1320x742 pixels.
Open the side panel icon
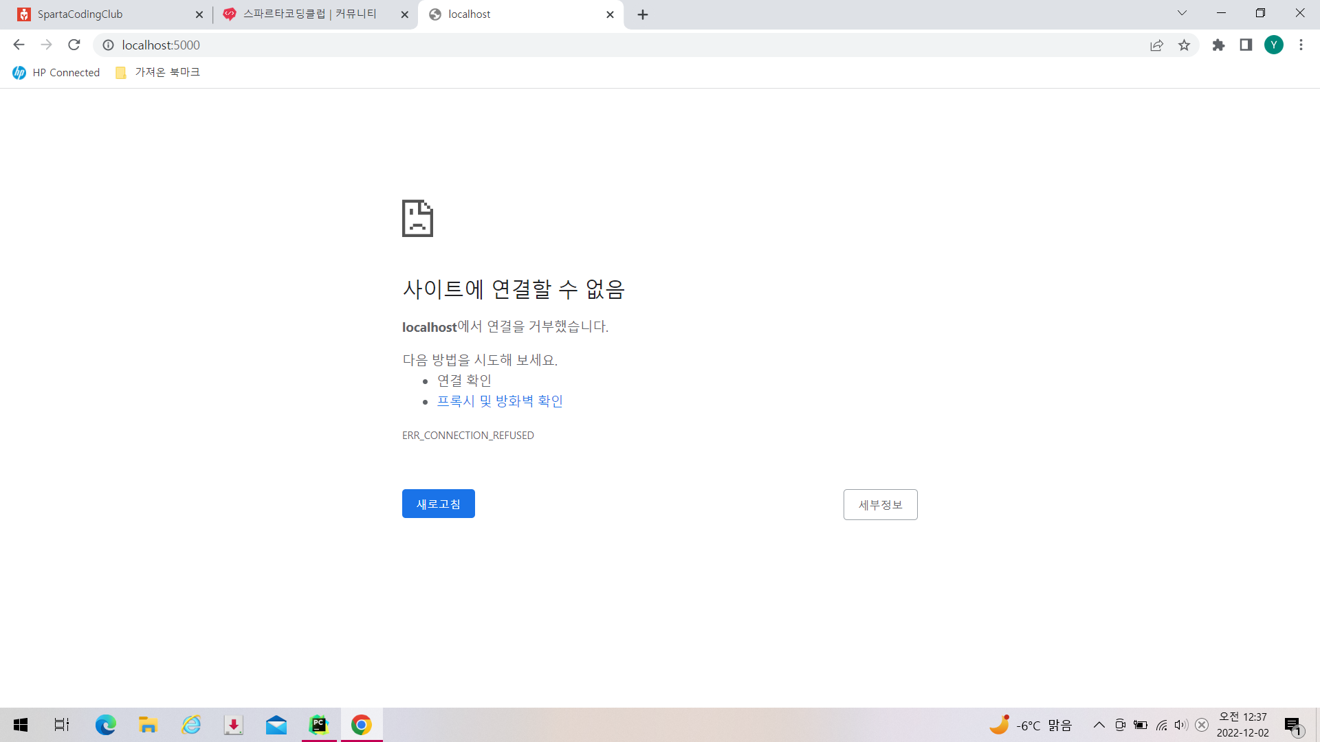[1246, 45]
